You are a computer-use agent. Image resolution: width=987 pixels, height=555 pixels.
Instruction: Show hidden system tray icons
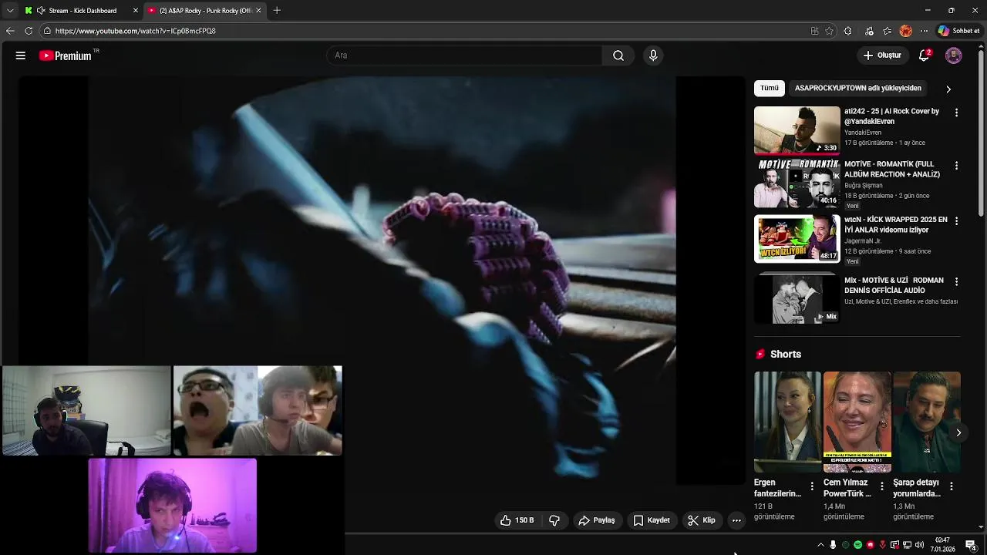click(820, 545)
